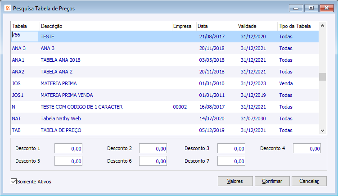Sort by the Tabela column header
The width and height of the screenshot is (338, 196).
(26, 26)
